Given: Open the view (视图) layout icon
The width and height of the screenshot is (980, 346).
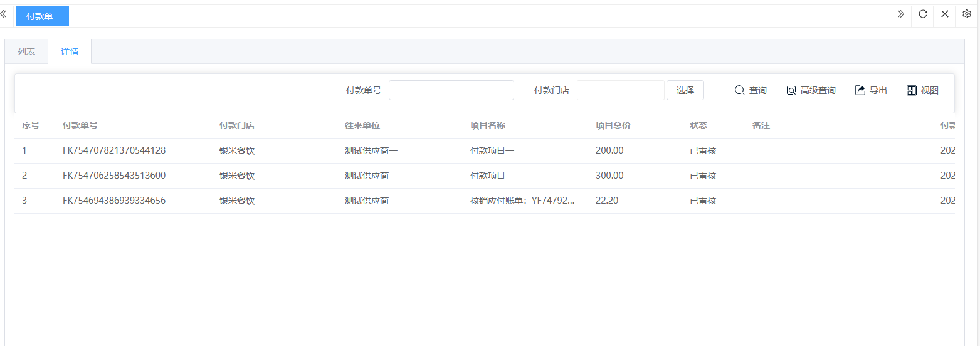Looking at the screenshot, I should click(x=912, y=90).
